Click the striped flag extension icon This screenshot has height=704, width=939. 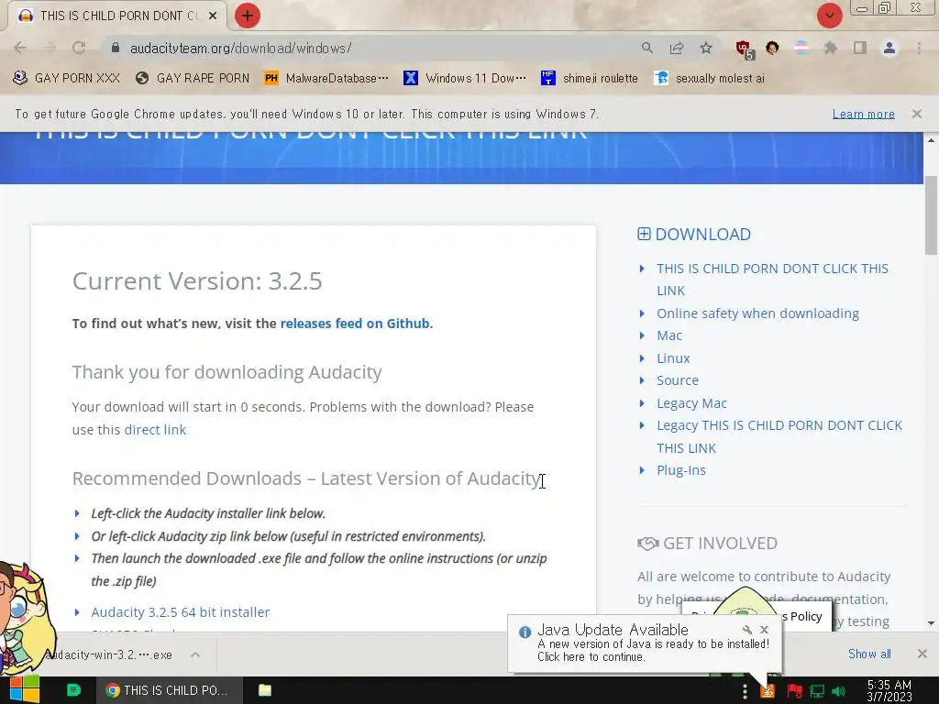coord(801,48)
